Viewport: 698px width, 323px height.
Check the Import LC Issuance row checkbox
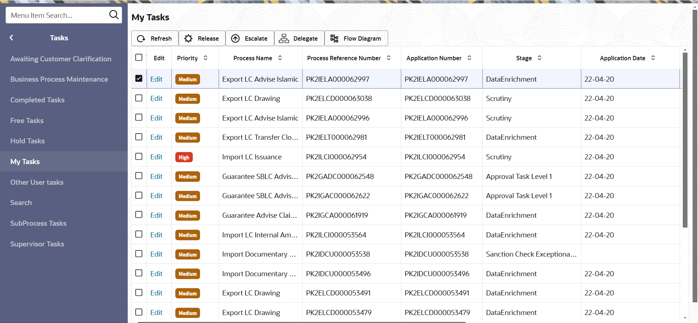139,156
